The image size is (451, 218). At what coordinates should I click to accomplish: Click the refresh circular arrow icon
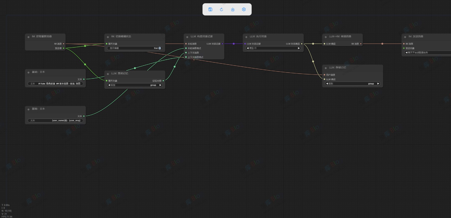point(221,9)
